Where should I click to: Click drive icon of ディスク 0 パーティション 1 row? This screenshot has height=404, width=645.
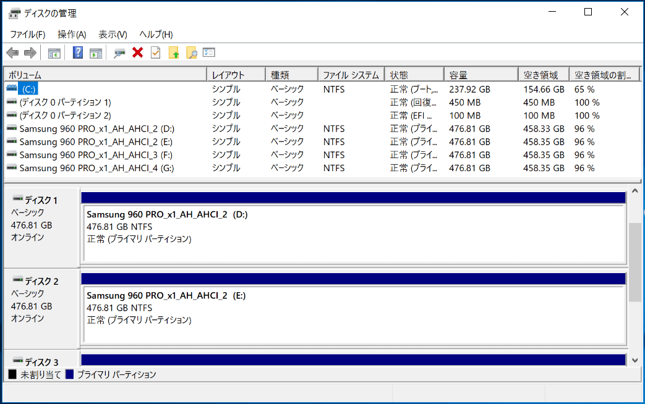(x=12, y=101)
